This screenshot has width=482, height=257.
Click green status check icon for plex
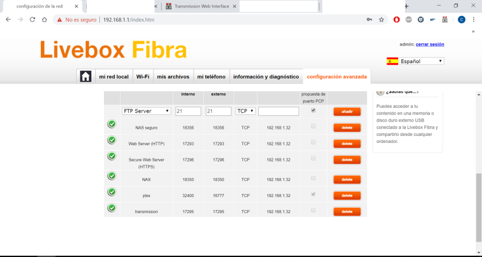tap(112, 192)
